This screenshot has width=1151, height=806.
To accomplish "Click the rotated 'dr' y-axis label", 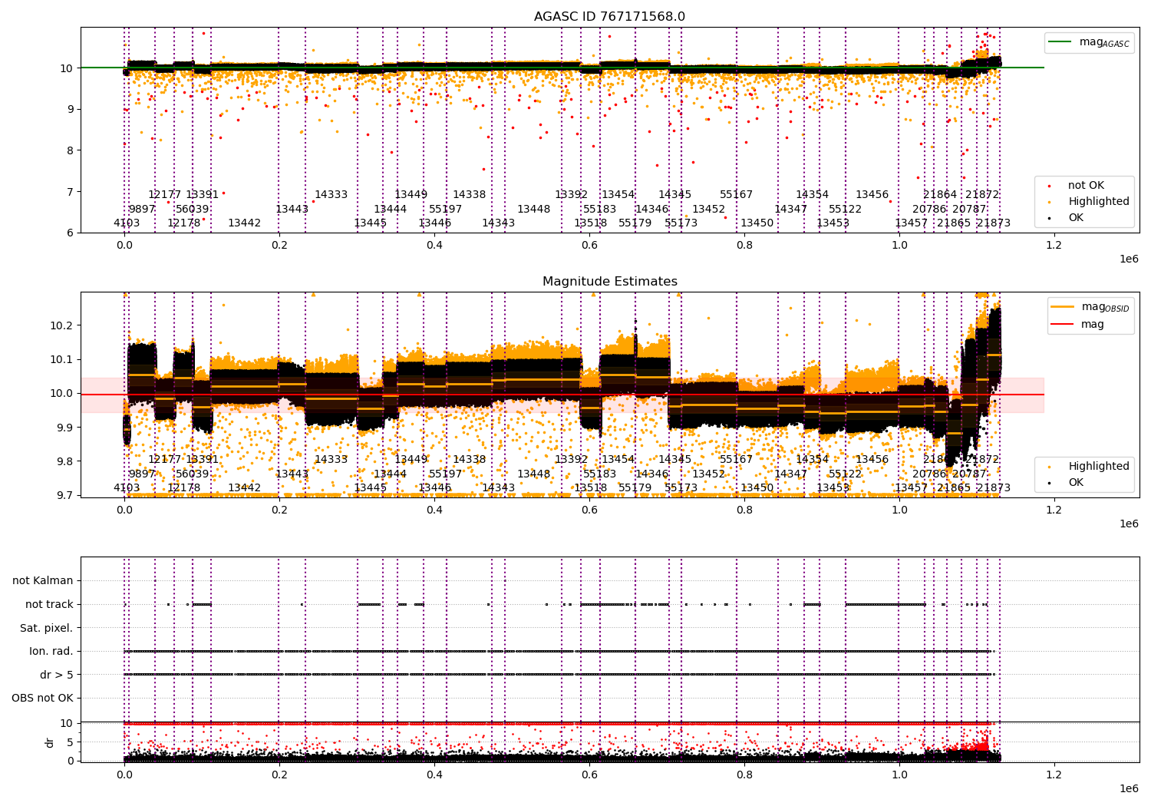I will click(50, 742).
